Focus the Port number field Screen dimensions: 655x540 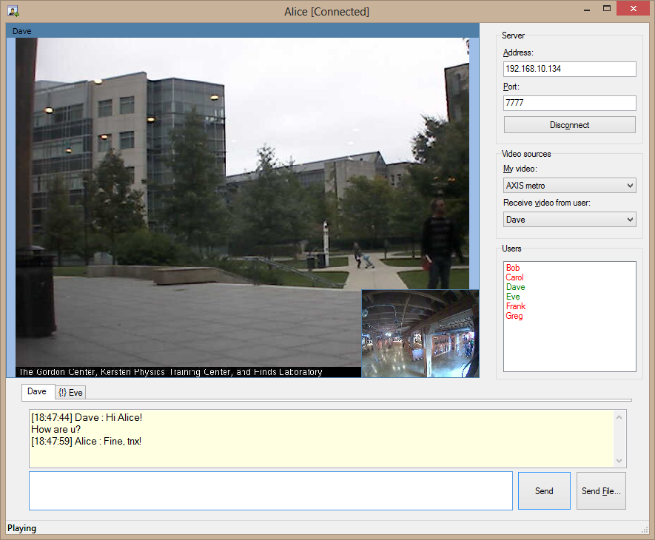coord(569,104)
